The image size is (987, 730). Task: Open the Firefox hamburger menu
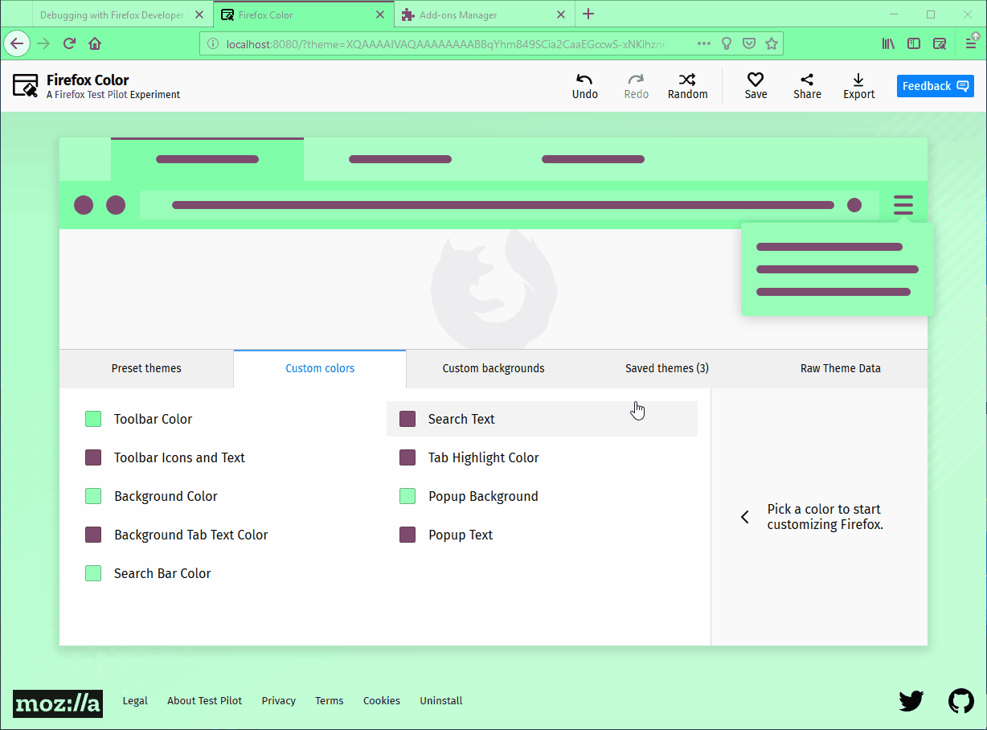(x=971, y=44)
